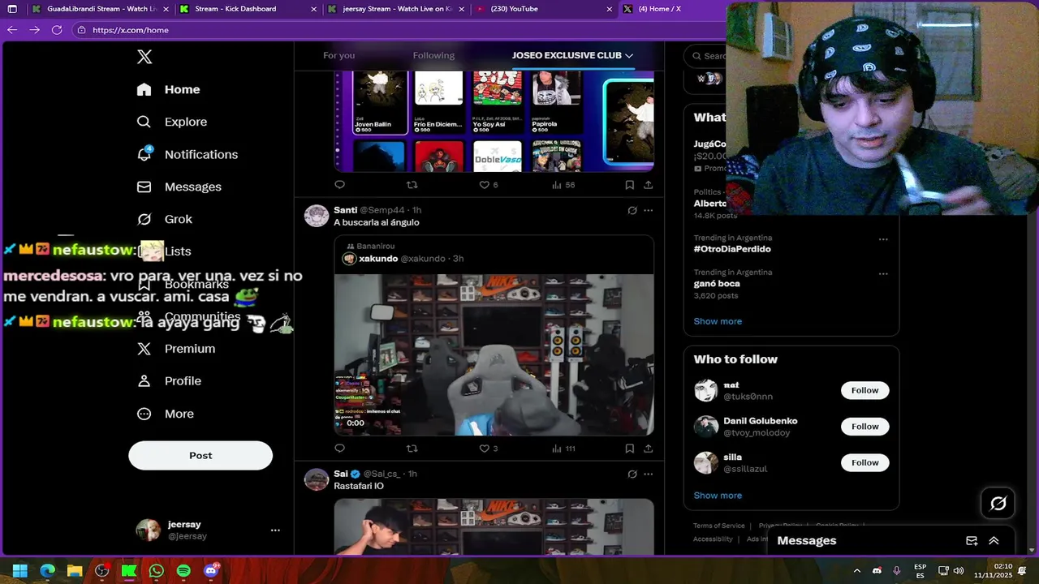The image size is (1039, 584).
Task: Open Grok from the sidebar
Action: (x=165, y=219)
